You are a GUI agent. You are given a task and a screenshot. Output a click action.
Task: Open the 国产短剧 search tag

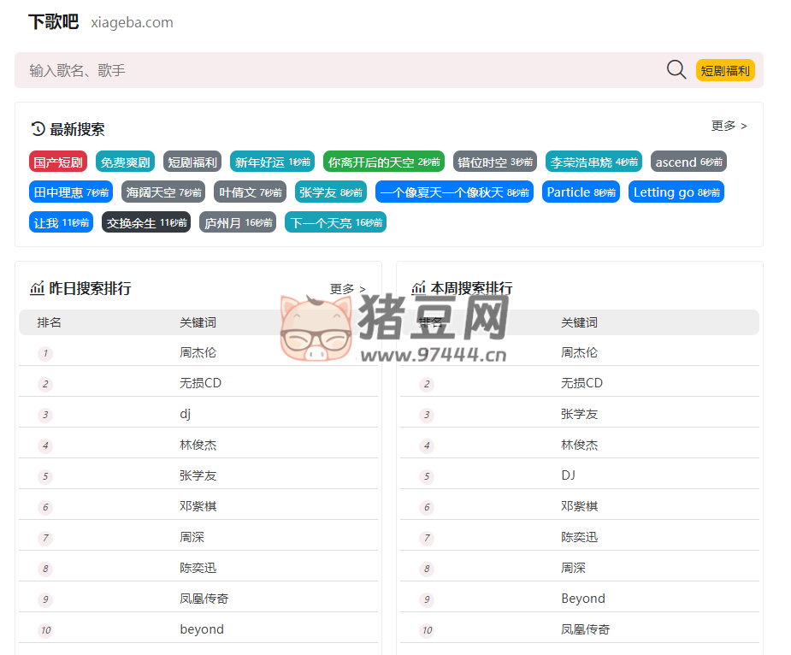[x=57, y=162]
